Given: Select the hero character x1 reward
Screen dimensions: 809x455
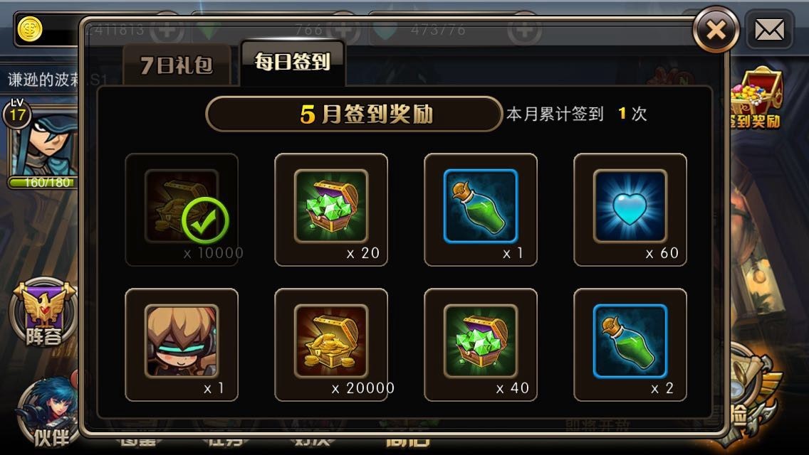Looking at the screenshot, I should point(182,344).
